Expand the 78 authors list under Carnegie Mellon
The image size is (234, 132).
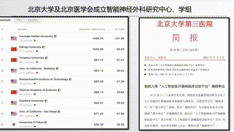point(35,41)
